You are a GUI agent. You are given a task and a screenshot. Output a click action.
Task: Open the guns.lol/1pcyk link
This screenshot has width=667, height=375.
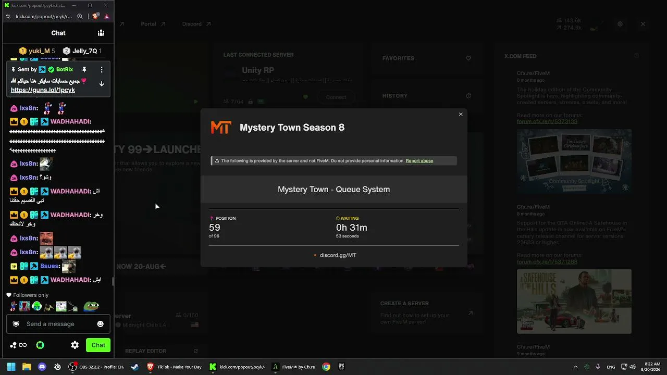tap(43, 90)
